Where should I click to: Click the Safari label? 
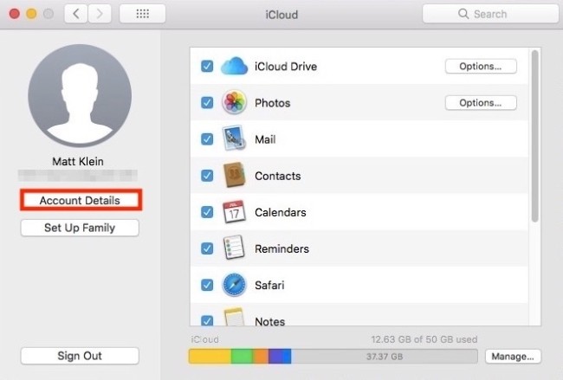coord(269,286)
